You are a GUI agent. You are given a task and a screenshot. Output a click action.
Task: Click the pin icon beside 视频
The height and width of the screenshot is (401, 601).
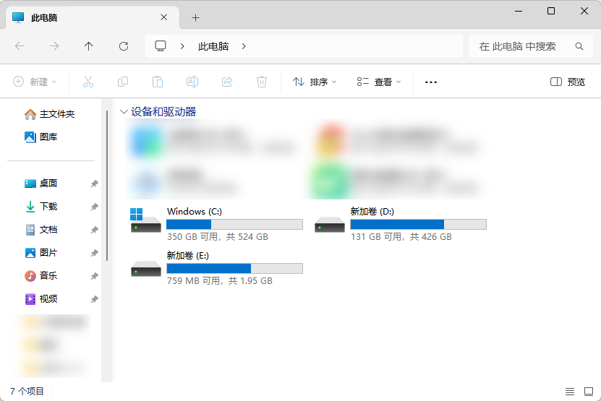click(94, 299)
